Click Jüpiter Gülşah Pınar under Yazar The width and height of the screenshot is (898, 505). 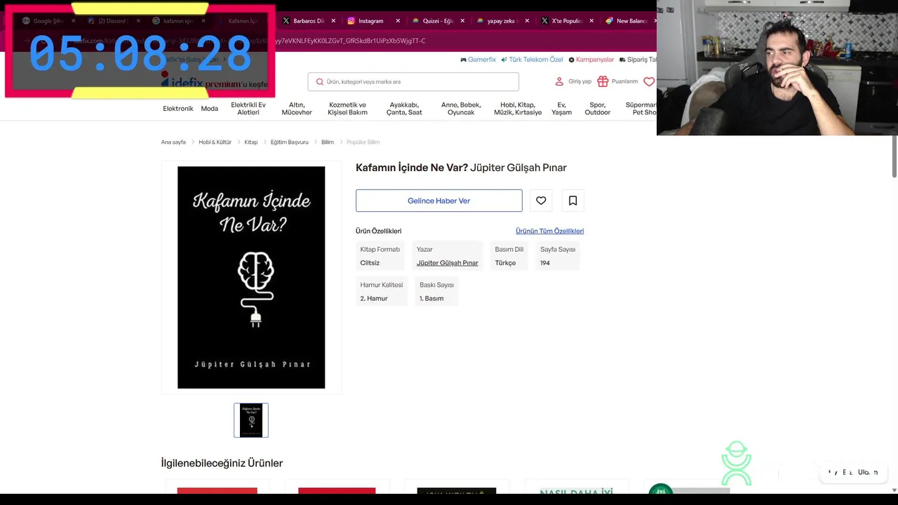447,263
